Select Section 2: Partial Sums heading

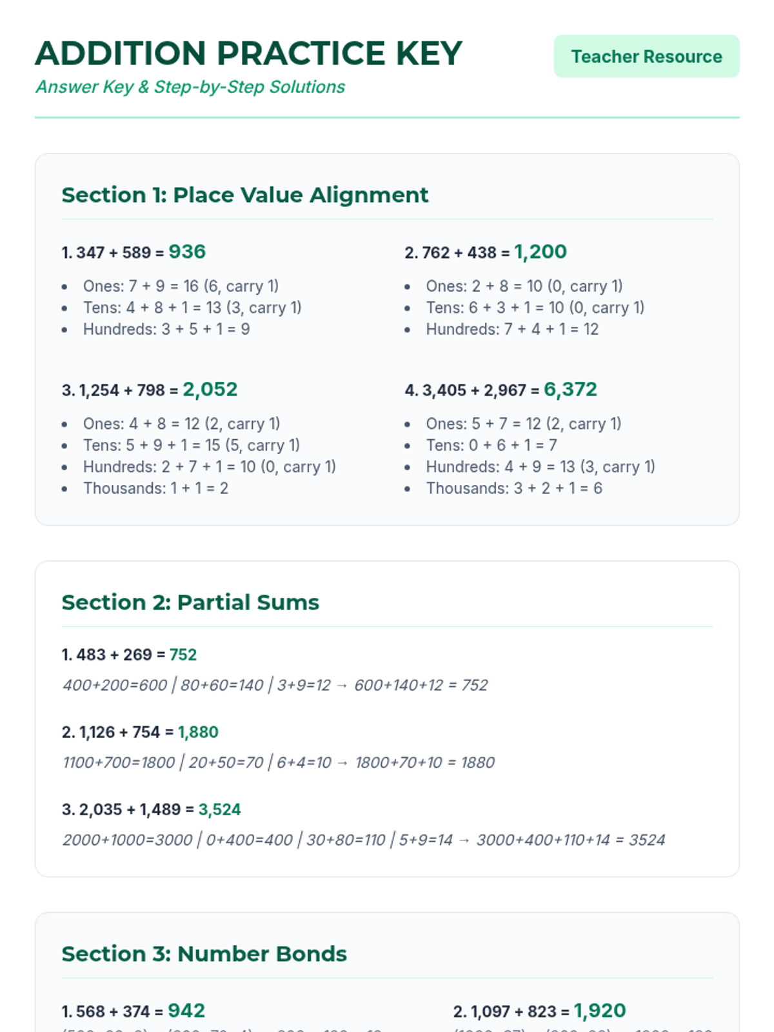tap(190, 602)
